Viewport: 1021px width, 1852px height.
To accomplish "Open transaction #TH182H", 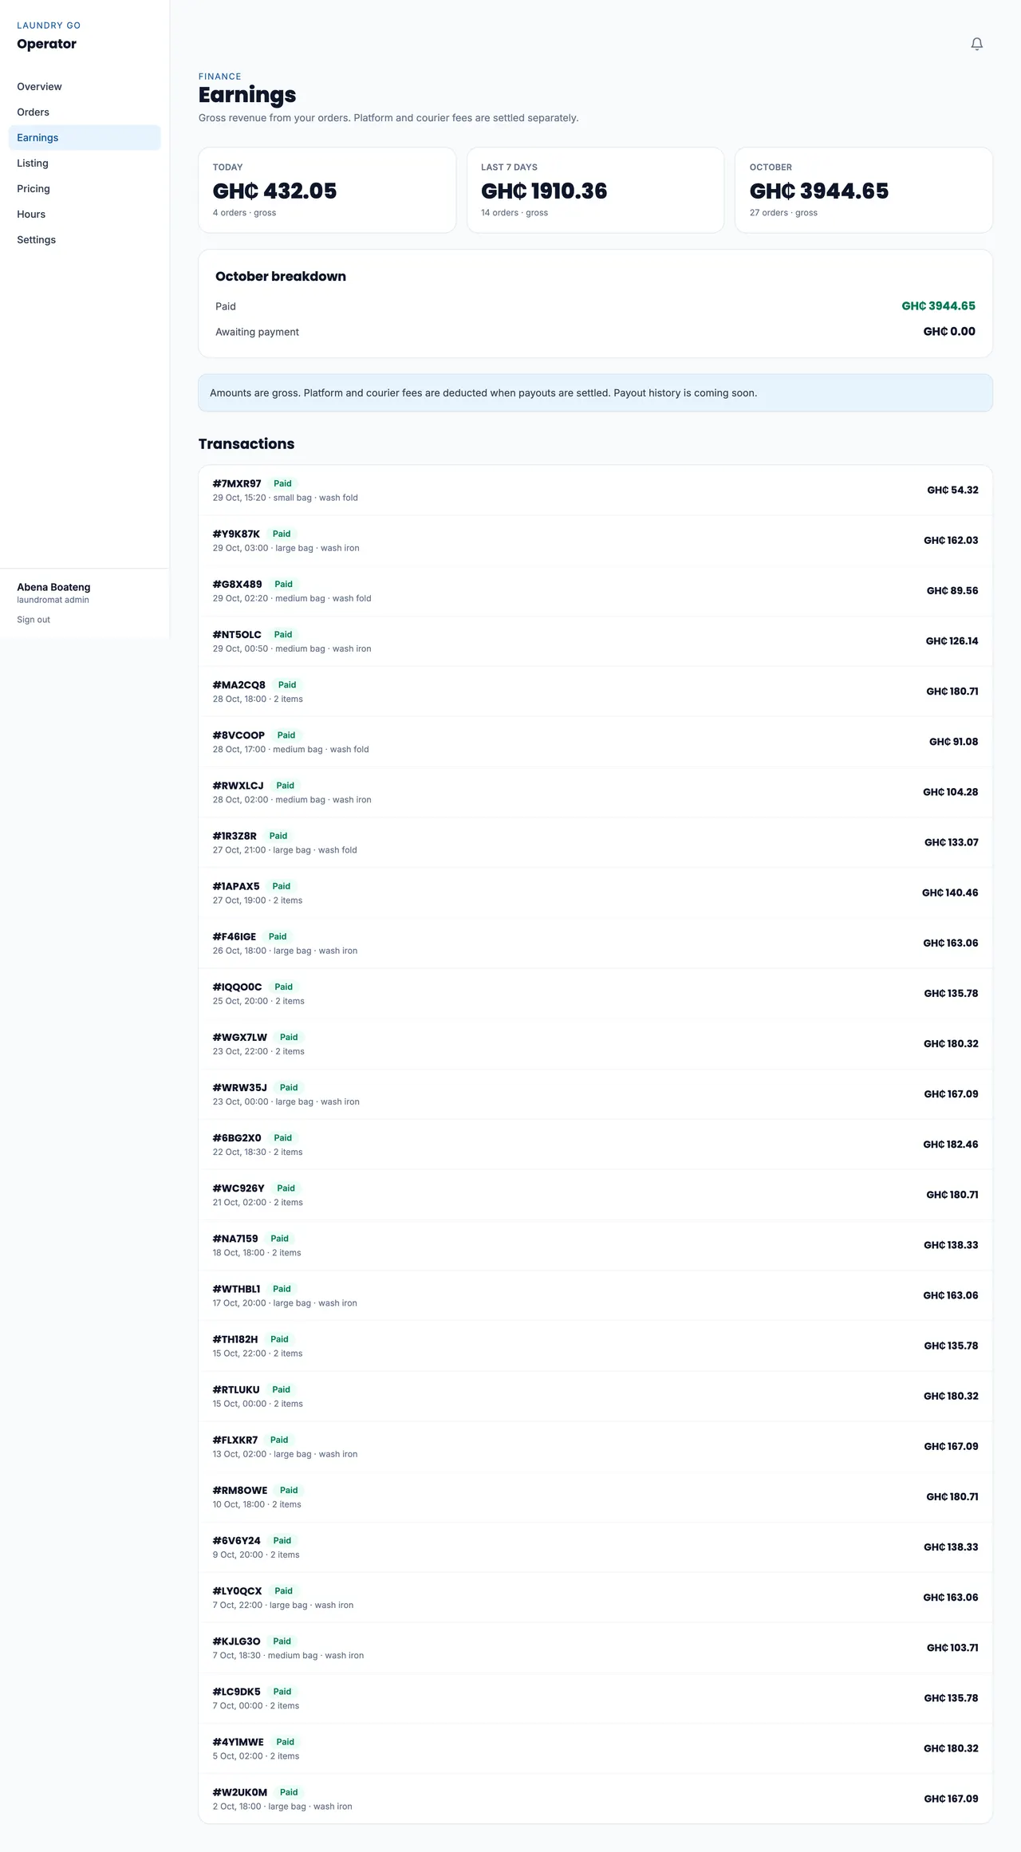I will pos(595,1345).
